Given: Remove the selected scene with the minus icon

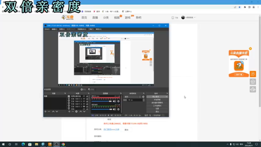Looking at the screenshot, I should pyautogui.click(x=49, y=111).
